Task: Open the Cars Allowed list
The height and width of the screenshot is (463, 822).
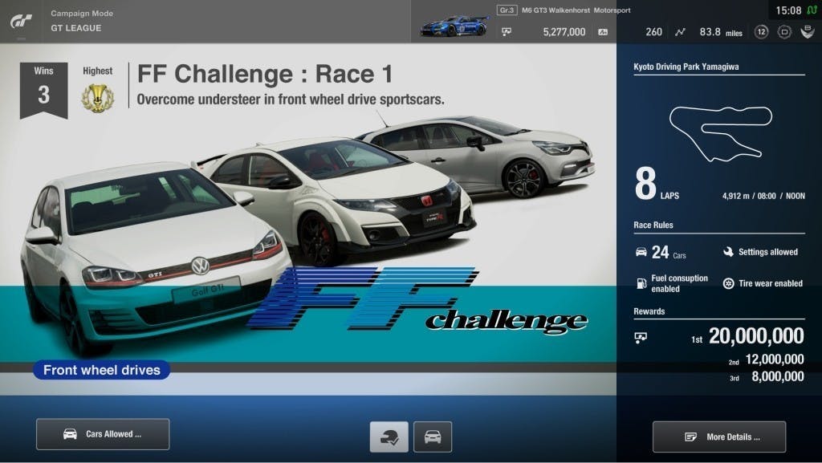Action: click(103, 434)
